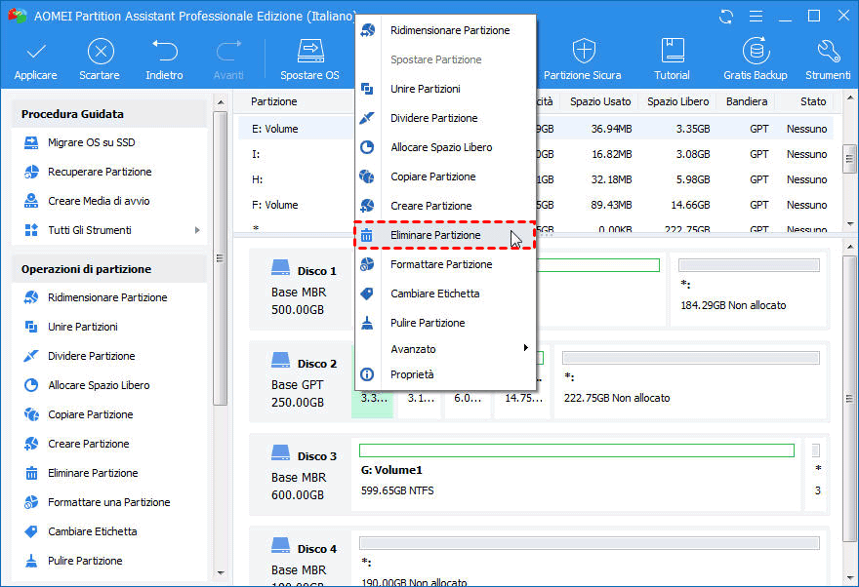This screenshot has width=859, height=587.
Task: Choose Copiare Partizione from context menu
Action: tap(445, 176)
